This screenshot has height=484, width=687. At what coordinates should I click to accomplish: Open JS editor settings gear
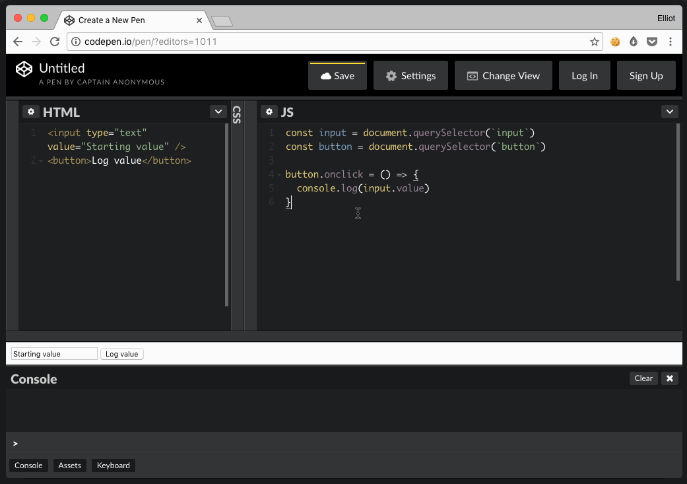point(269,112)
